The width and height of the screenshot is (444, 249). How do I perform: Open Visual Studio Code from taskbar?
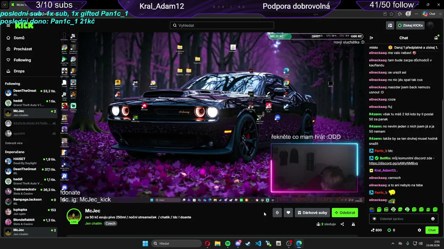[258, 243]
